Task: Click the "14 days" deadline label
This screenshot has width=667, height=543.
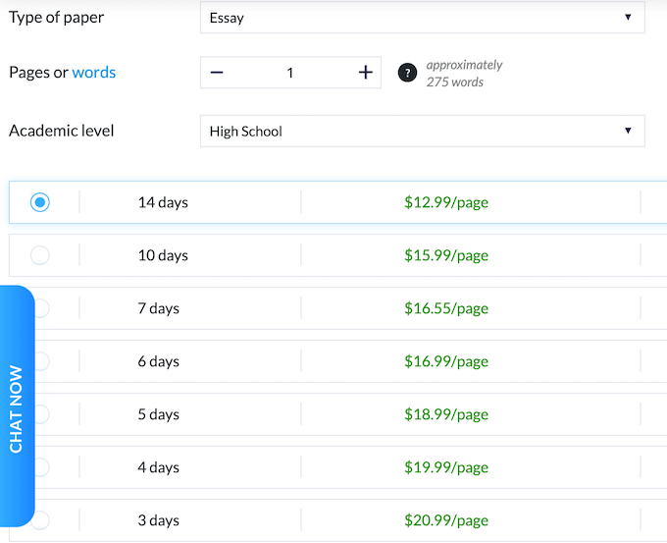Action: coord(163,202)
